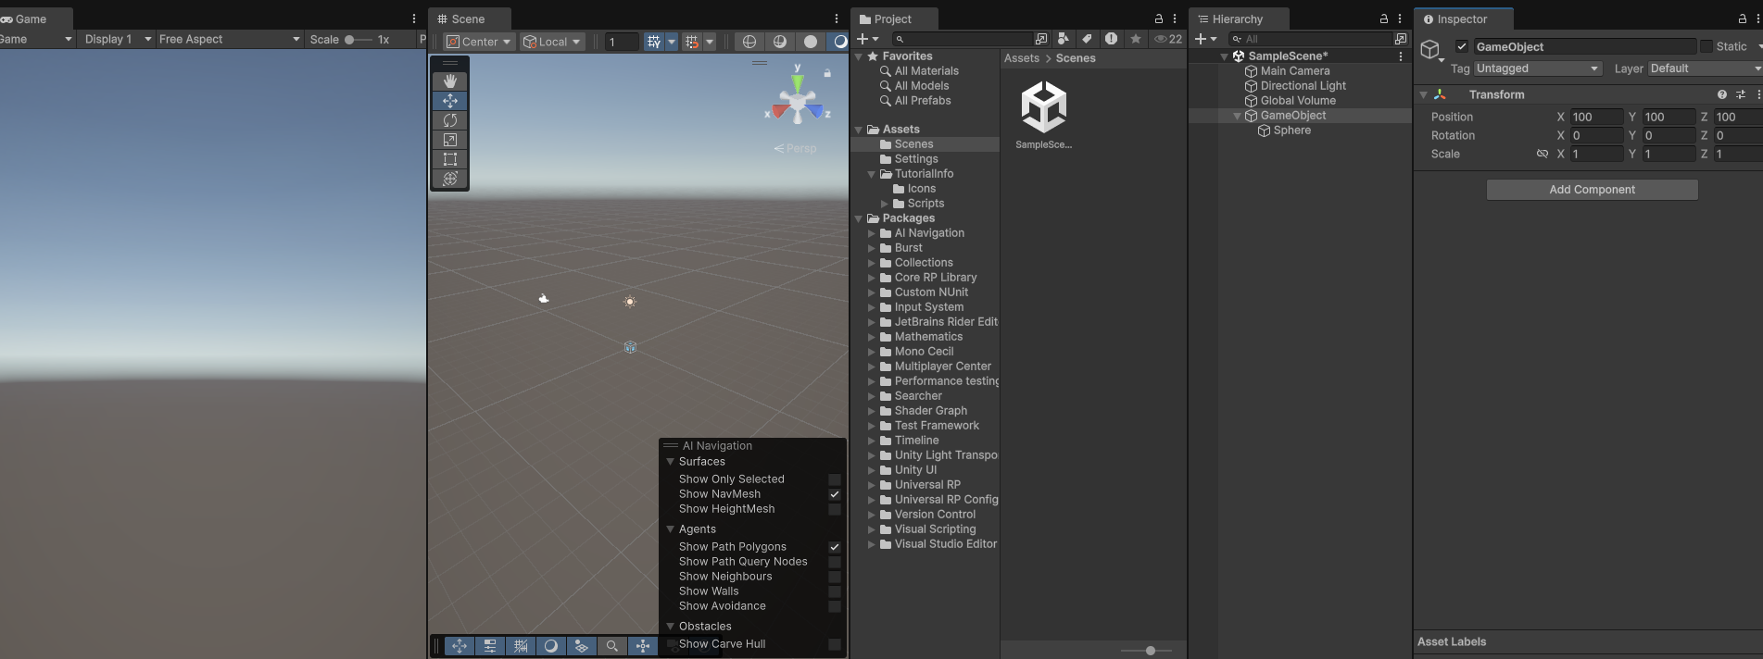Collapse the Surfaces section in AI Navigation
Screen dimensions: 1763x659
point(670,462)
